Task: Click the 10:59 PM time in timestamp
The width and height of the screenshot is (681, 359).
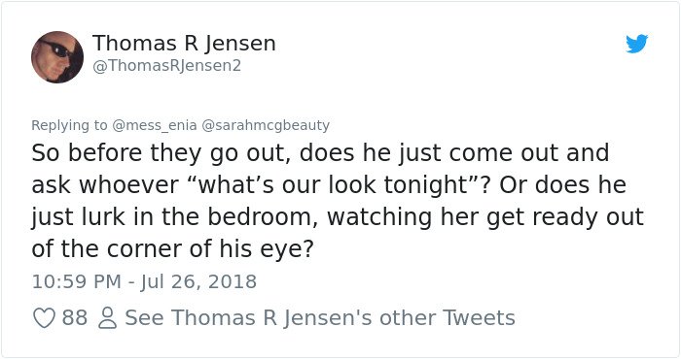Action: coord(77,281)
